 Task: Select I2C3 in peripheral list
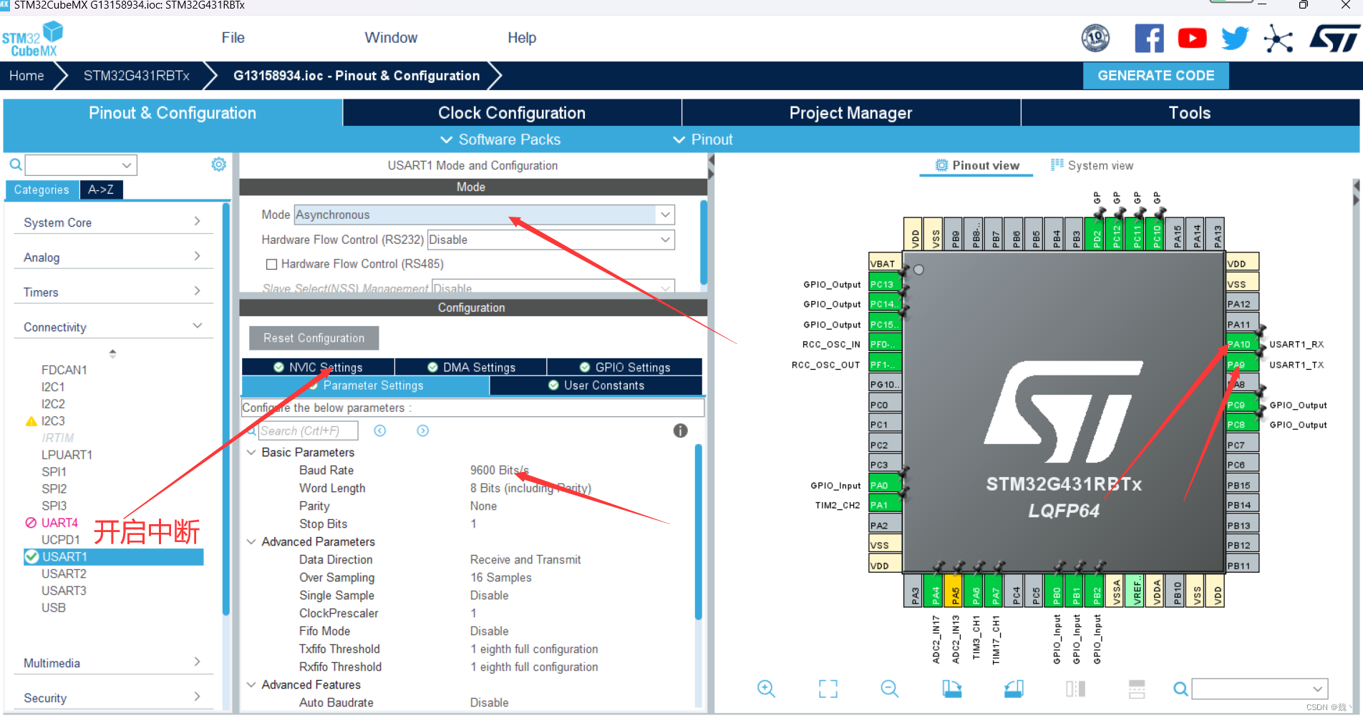click(53, 421)
